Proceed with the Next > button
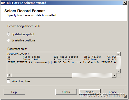 [90, 92]
